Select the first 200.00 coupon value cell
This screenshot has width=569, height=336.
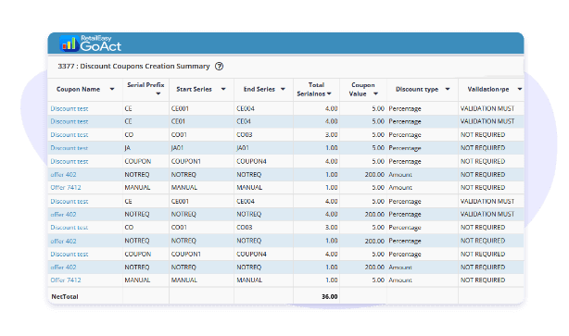(363, 174)
